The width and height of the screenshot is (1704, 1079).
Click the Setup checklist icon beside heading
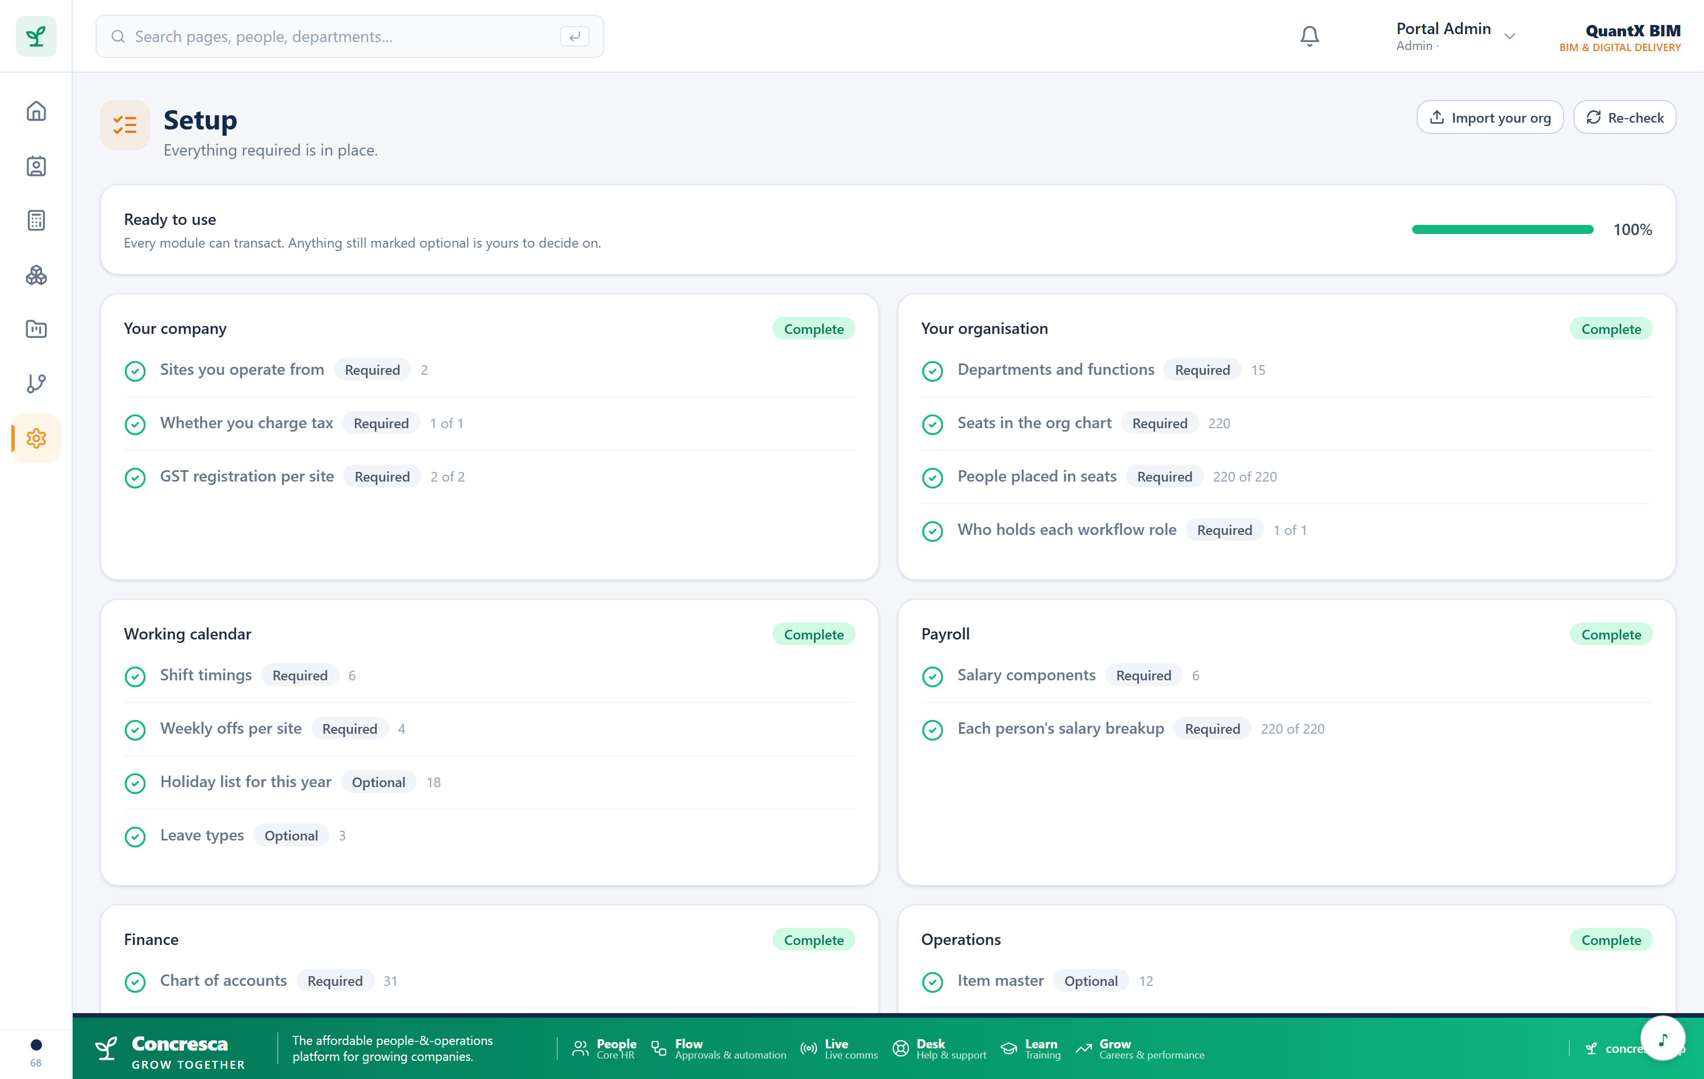(x=124, y=124)
